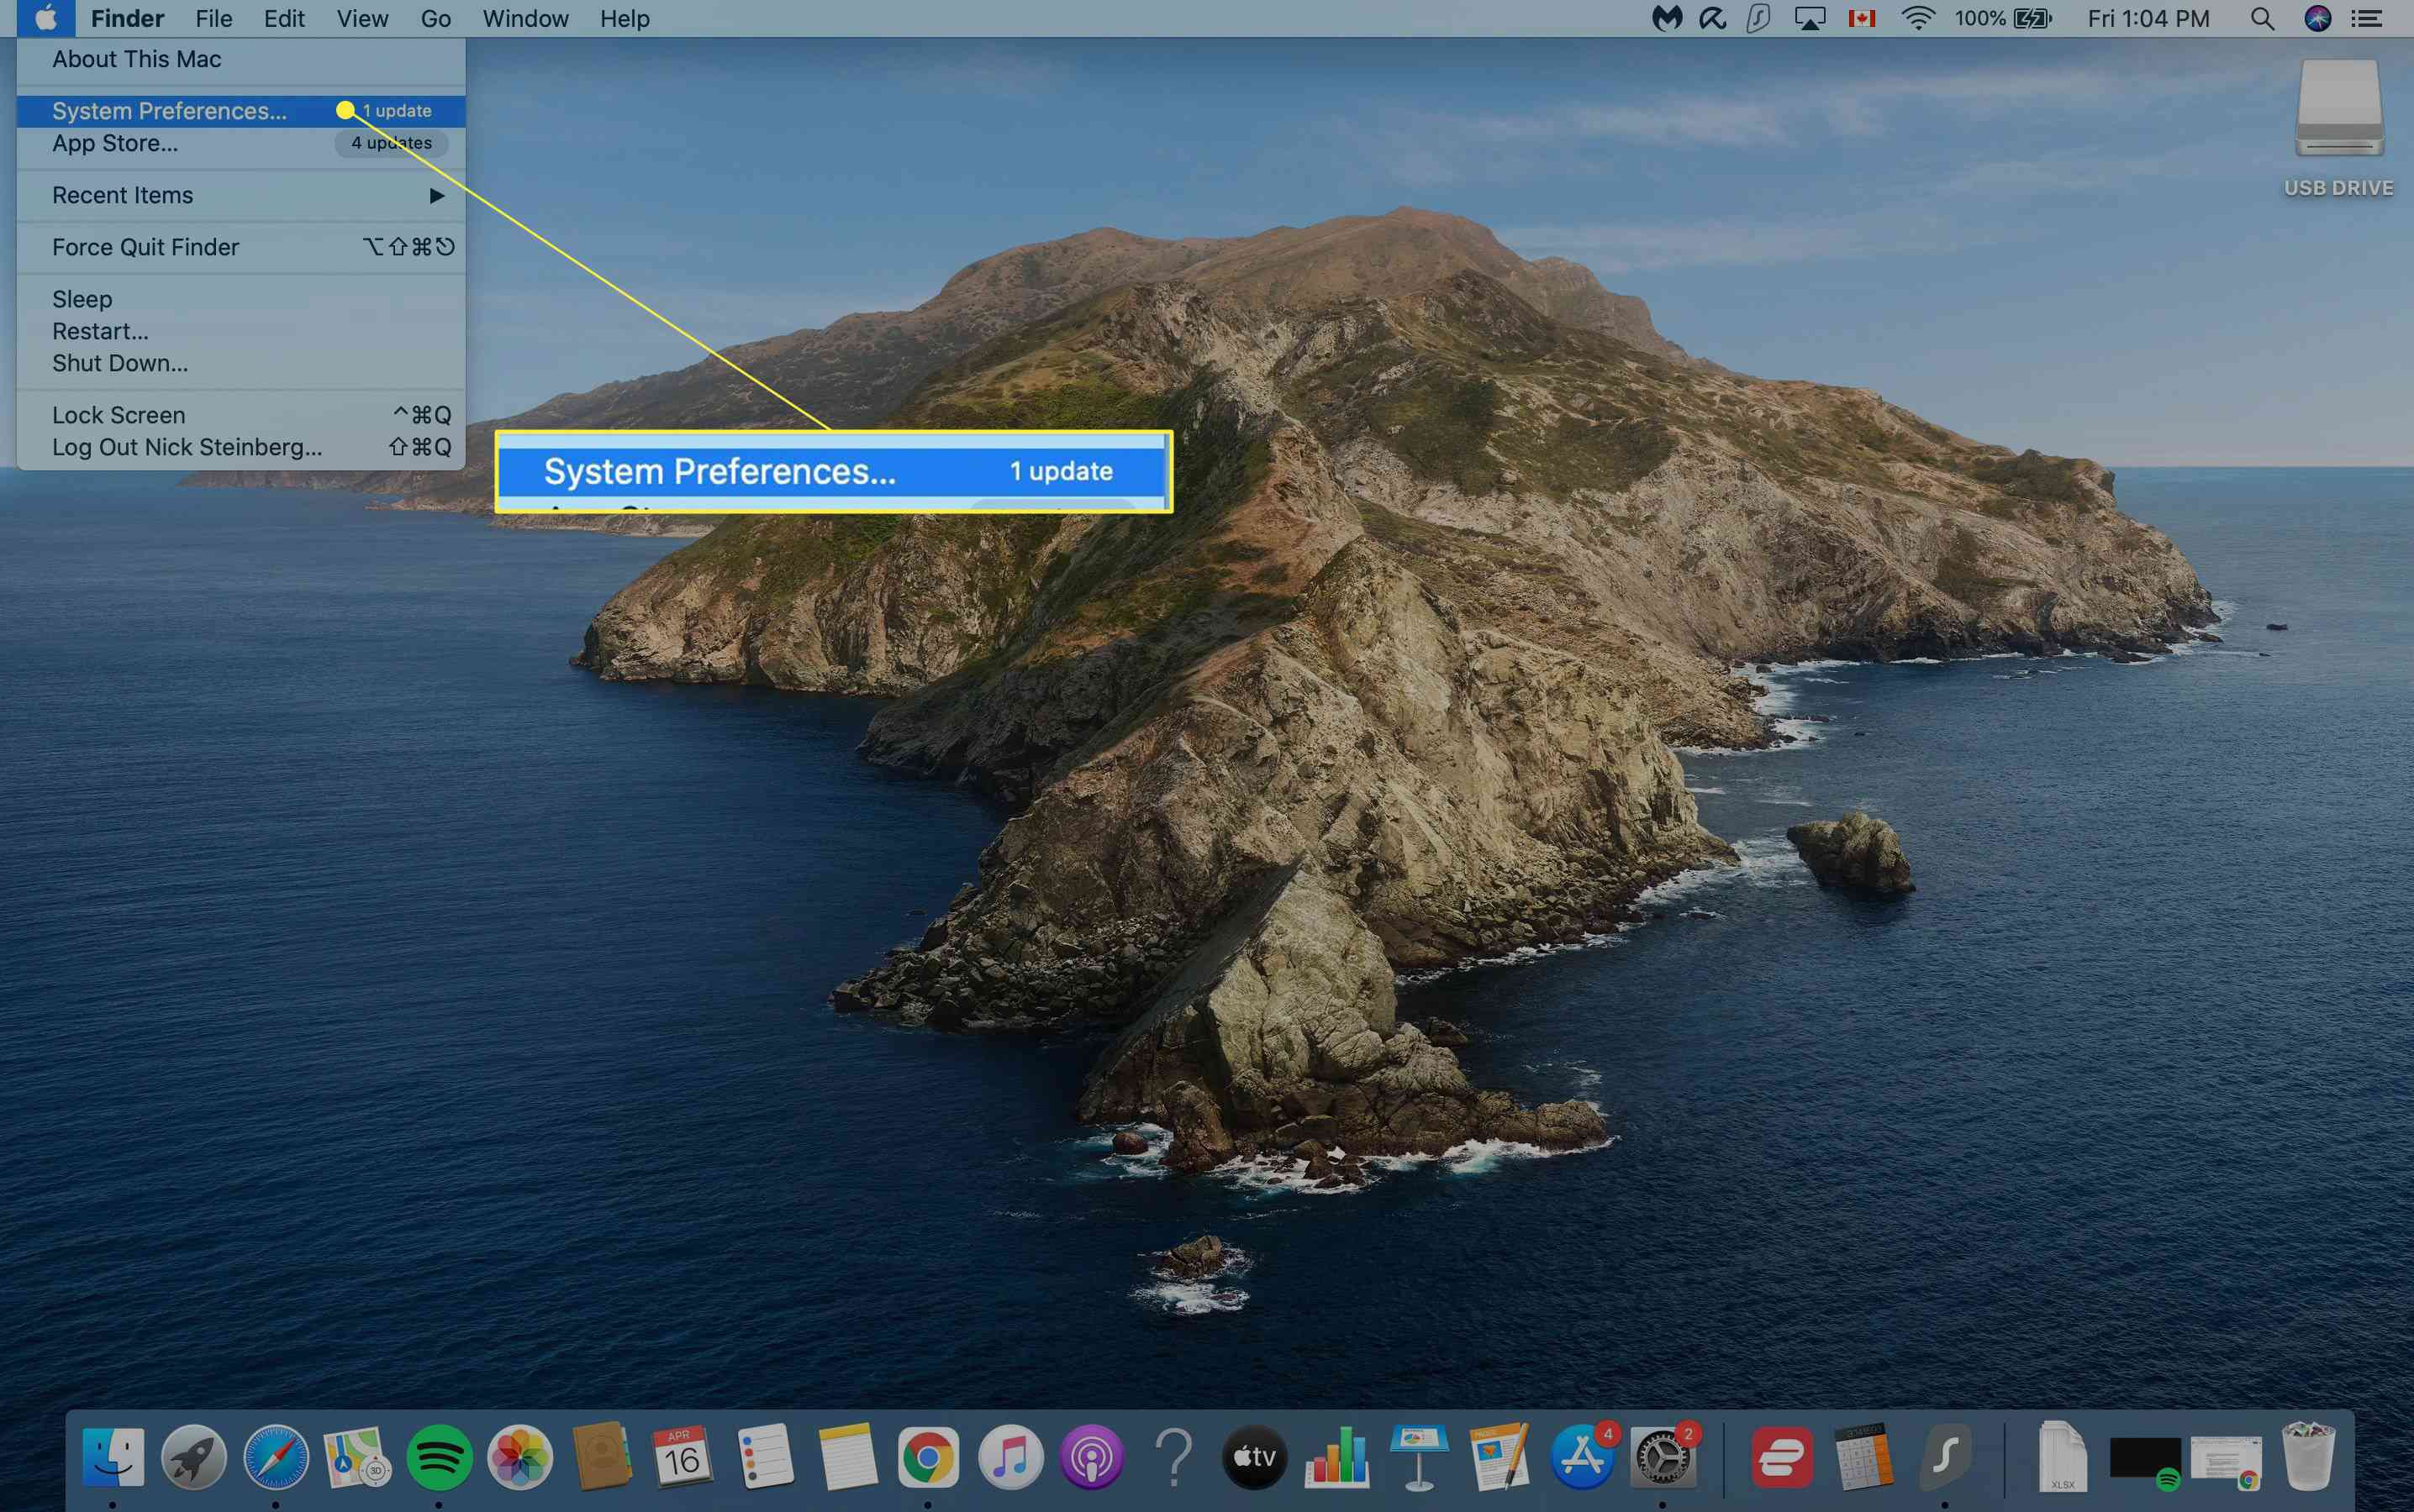The image size is (2414, 1512).
Task: Click the current time display in menu bar
Action: [x=2149, y=19]
